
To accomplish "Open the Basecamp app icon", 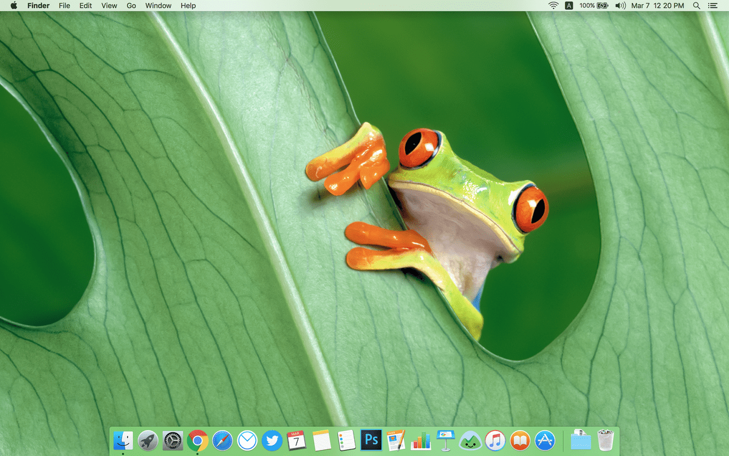I will pos(470,440).
